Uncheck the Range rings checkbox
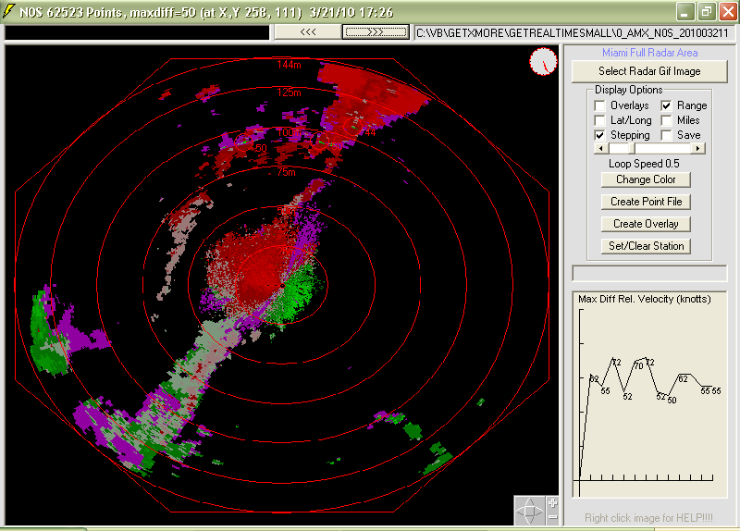740x531 pixels. point(667,105)
